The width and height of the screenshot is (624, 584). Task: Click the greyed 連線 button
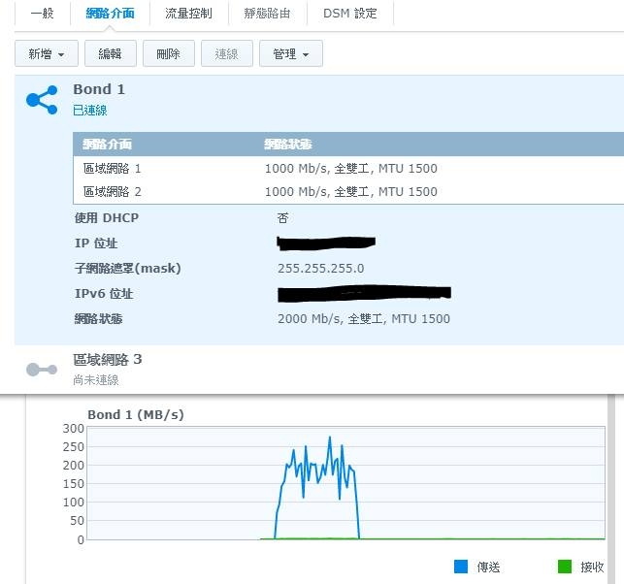click(227, 53)
